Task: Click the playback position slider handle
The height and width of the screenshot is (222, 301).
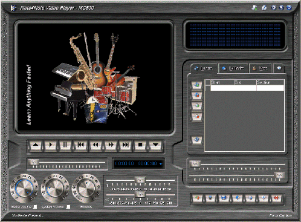Action: pyautogui.click(x=33, y=162)
